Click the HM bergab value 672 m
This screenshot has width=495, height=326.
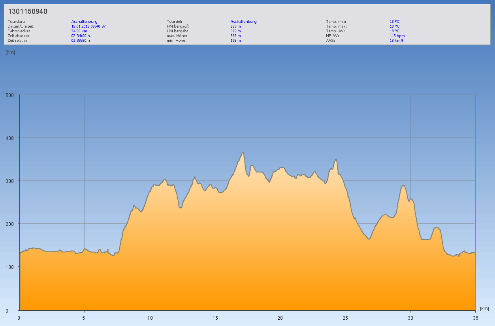pyautogui.click(x=235, y=31)
